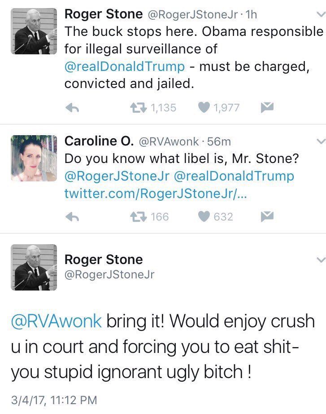The height and width of the screenshot is (414, 326).
Task: Send Roger Stone's first tweet via message
Action: (x=267, y=107)
